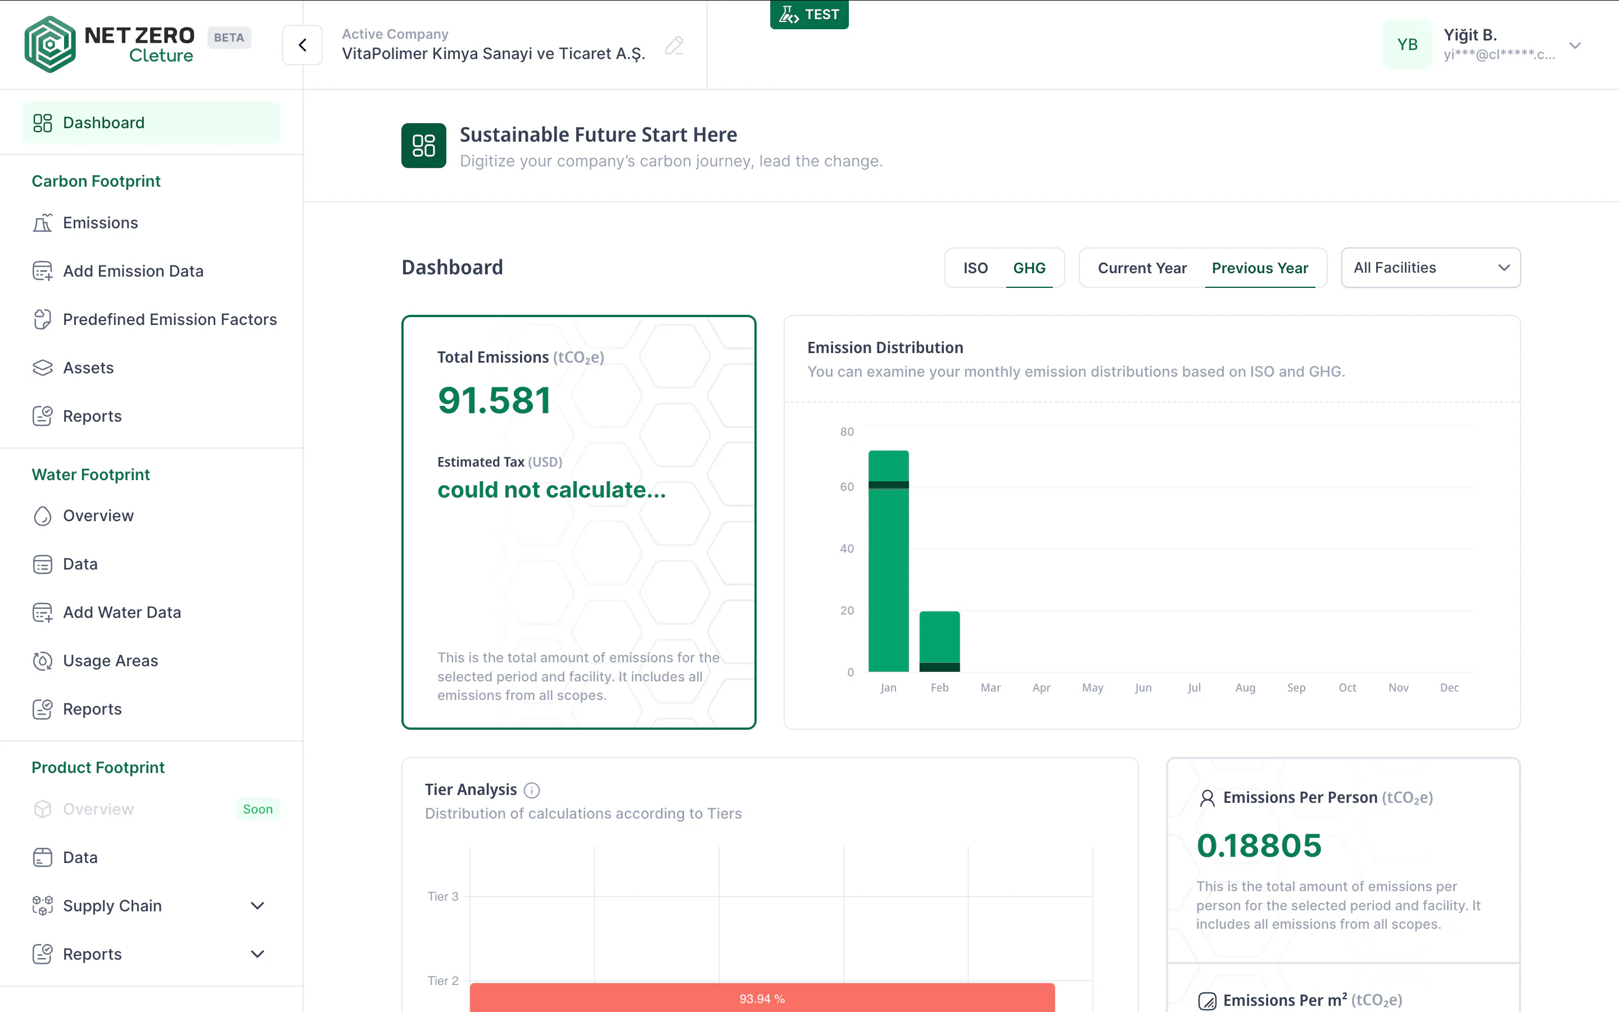This screenshot has height=1012, width=1619.
Task: Select the Previous Year period
Action: pyautogui.click(x=1260, y=268)
